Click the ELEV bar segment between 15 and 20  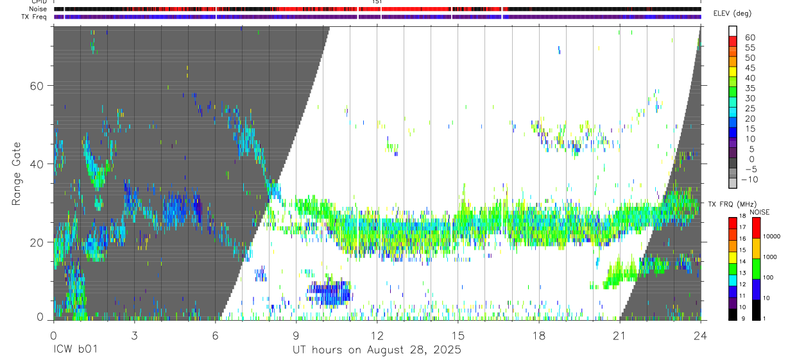(733, 123)
